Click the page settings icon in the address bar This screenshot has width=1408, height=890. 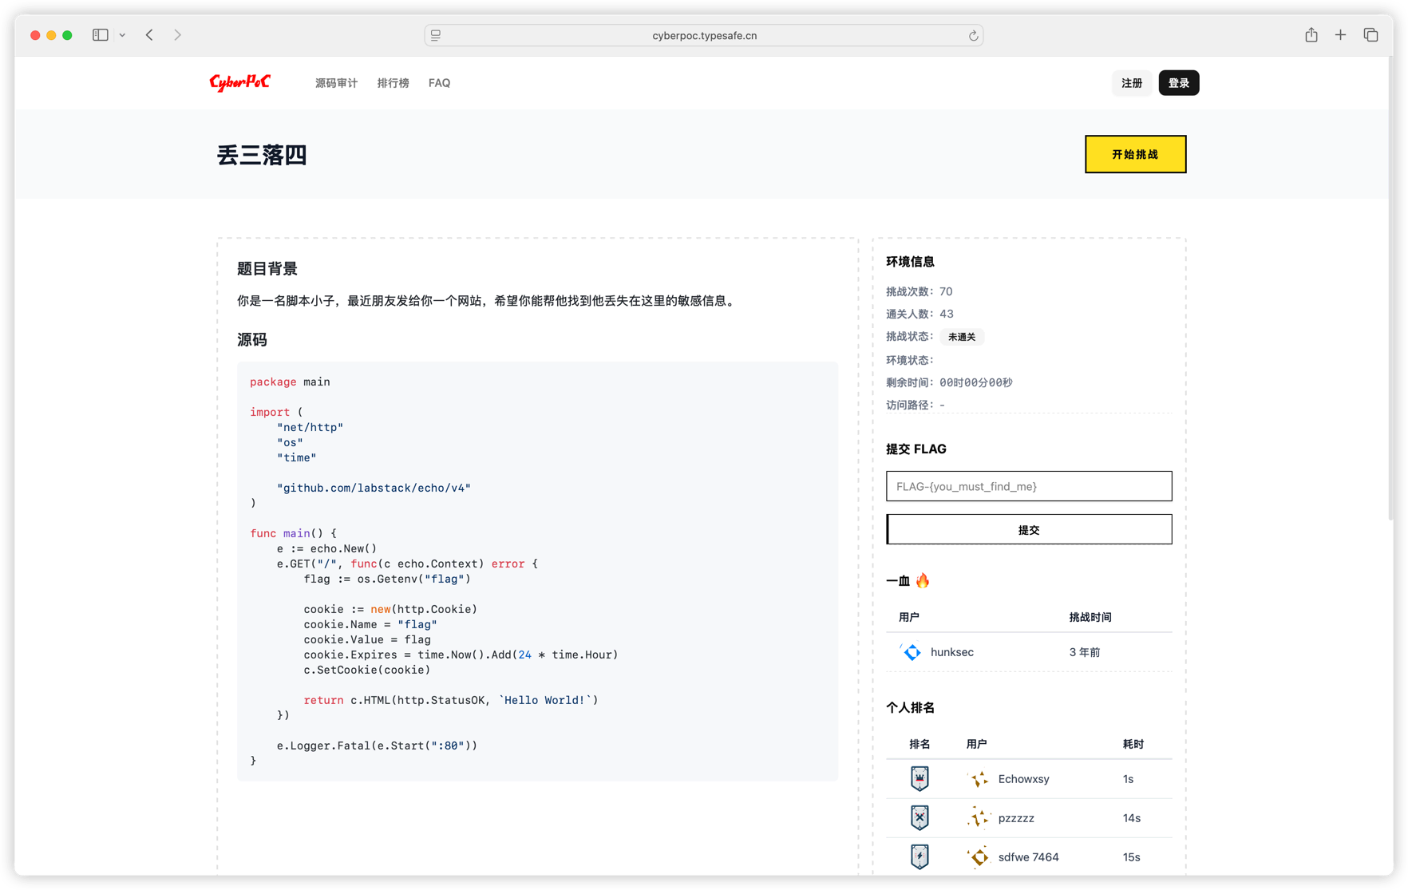point(436,36)
